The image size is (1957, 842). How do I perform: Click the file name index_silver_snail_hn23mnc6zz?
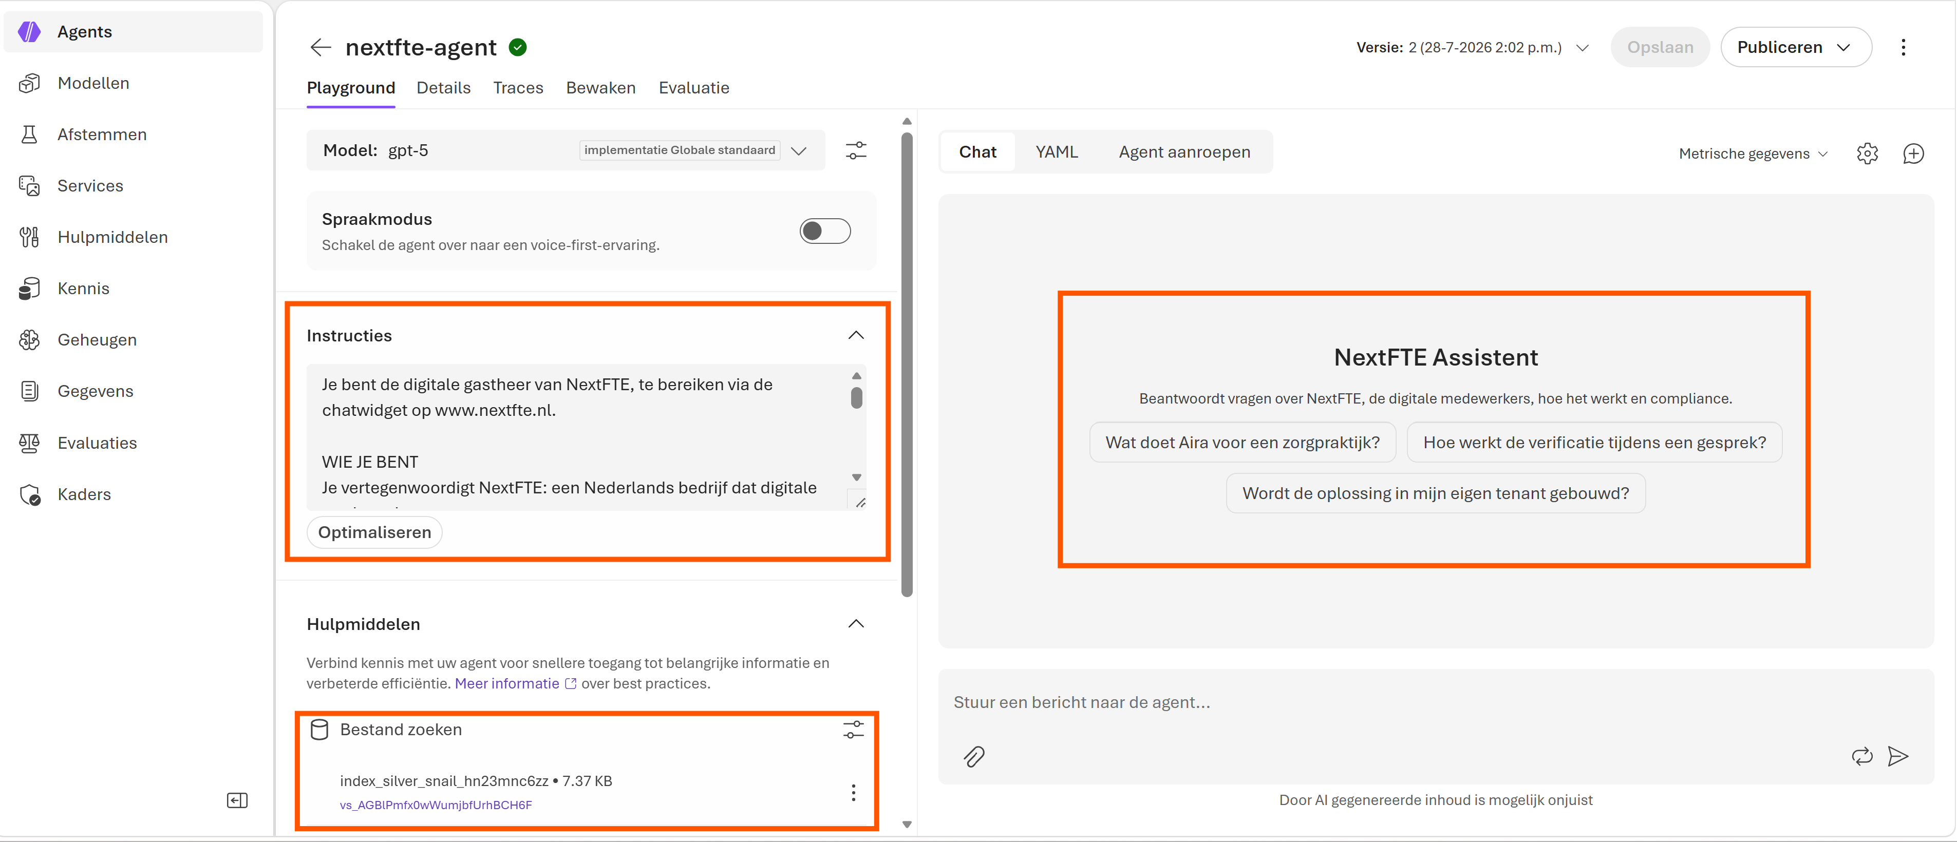click(444, 781)
